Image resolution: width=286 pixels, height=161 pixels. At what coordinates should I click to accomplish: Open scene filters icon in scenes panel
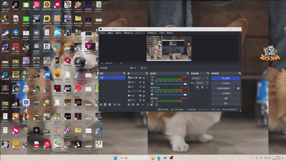(x=110, y=104)
